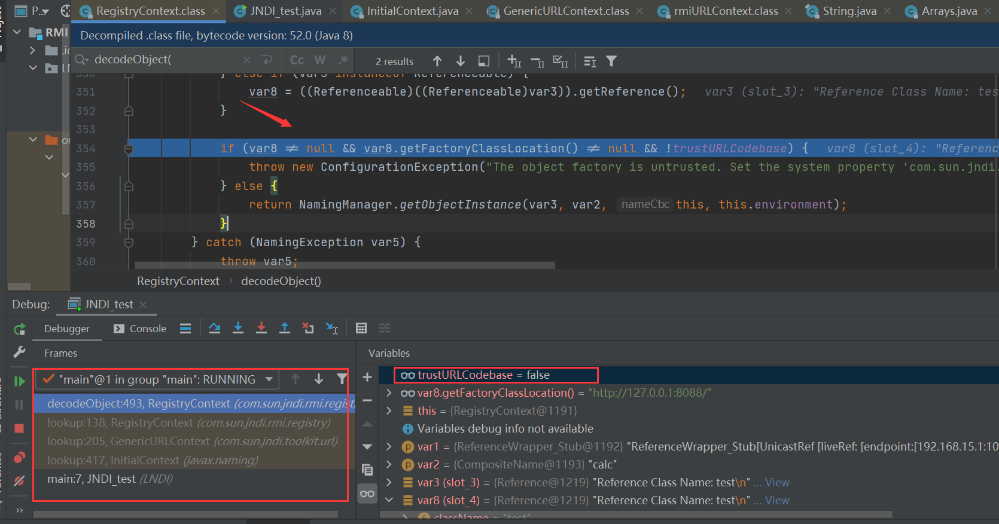This screenshot has height=524, width=999.
Task: Switch to JNDI_test.java editor tab
Action: 285,11
